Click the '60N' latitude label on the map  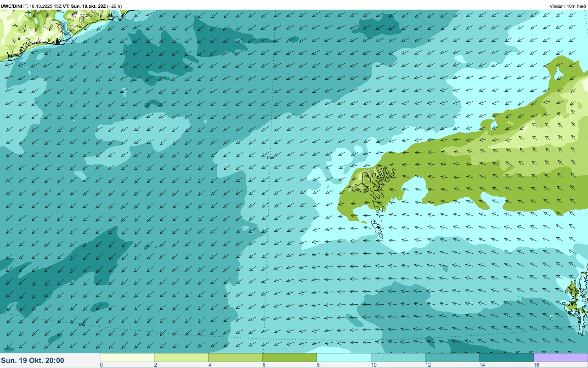[82, 325]
